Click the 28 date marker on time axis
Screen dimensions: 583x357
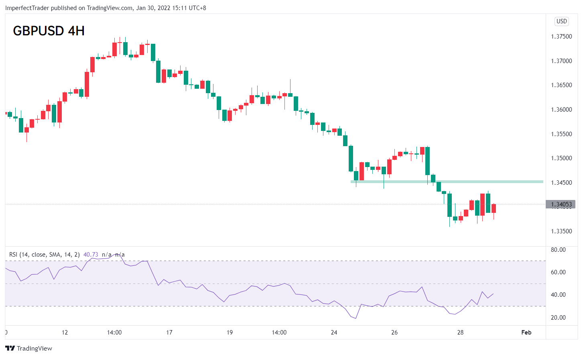(x=460, y=332)
